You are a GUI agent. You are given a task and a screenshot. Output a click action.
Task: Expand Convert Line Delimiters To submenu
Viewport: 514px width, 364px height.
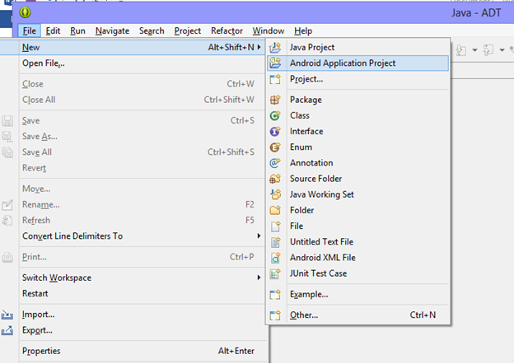pyautogui.click(x=259, y=236)
